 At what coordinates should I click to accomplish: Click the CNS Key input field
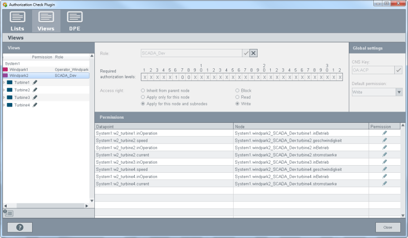[373, 70]
